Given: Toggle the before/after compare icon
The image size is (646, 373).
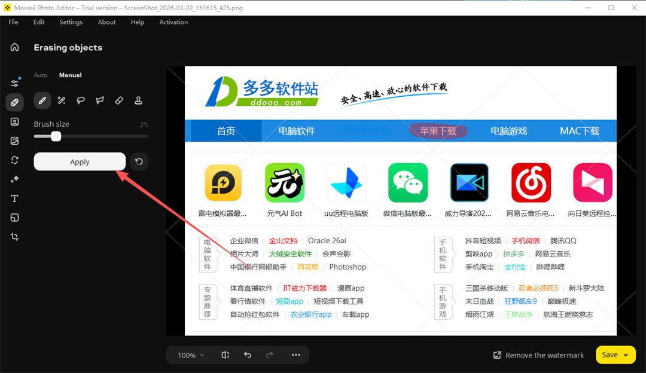Looking at the screenshot, I should [x=225, y=355].
